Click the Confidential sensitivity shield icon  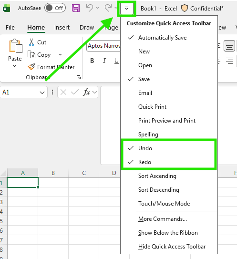pos(185,8)
